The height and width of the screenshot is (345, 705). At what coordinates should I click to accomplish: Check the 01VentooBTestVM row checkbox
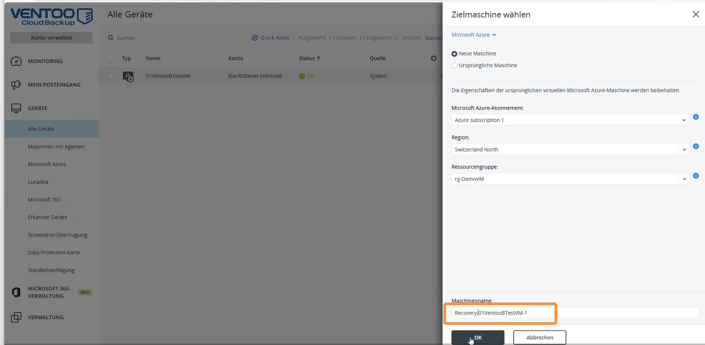click(111, 76)
